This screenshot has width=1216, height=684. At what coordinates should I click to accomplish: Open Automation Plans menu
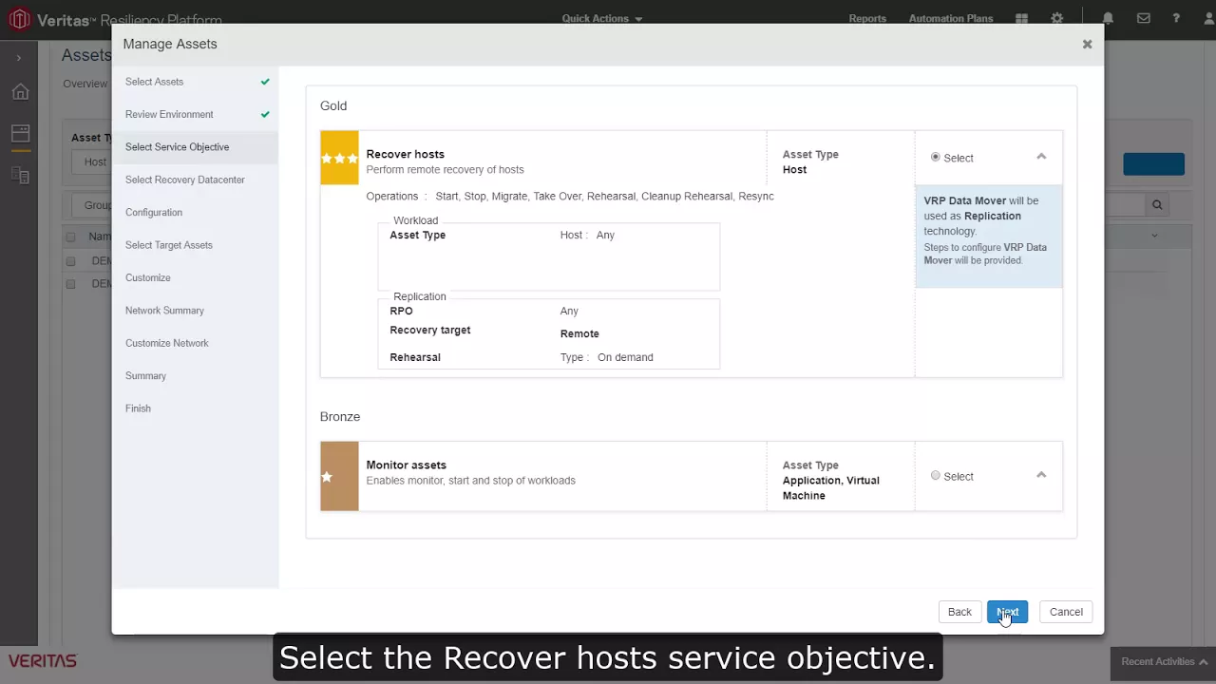click(x=951, y=18)
